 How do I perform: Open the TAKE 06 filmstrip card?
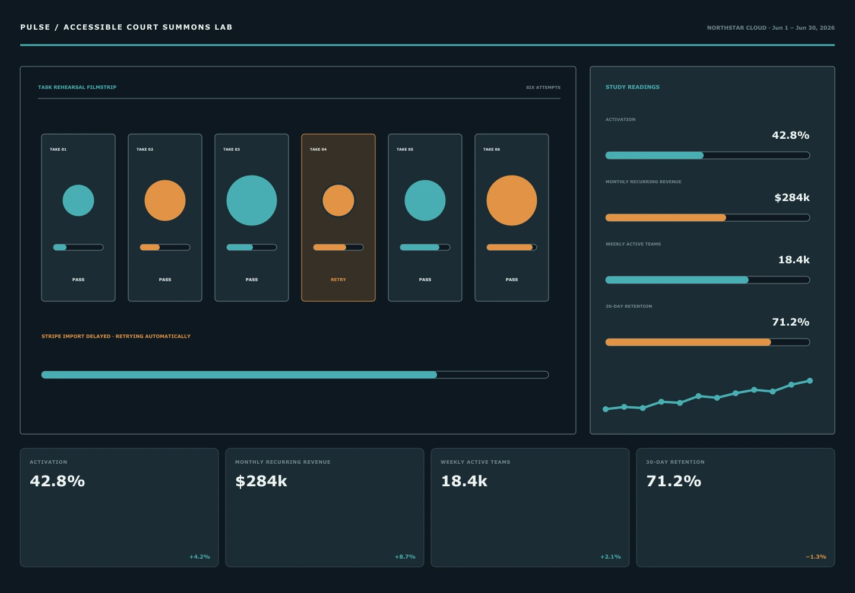click(x=512, y=218)
